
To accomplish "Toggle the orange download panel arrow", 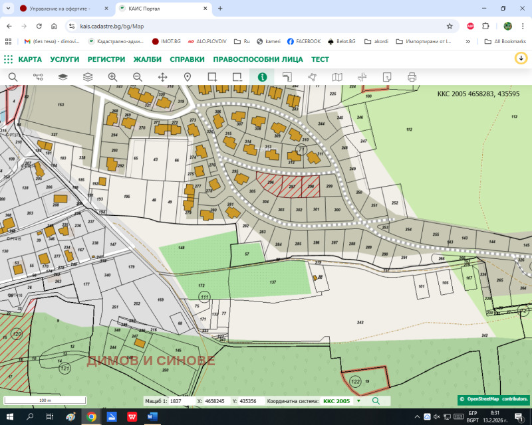I will (x=520, y=59).
